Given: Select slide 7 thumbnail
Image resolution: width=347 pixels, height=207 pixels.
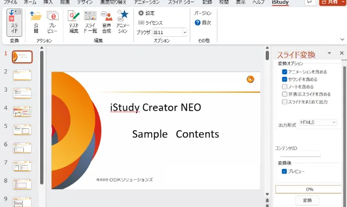Looking at the screenshot, I should pos(22,166).
